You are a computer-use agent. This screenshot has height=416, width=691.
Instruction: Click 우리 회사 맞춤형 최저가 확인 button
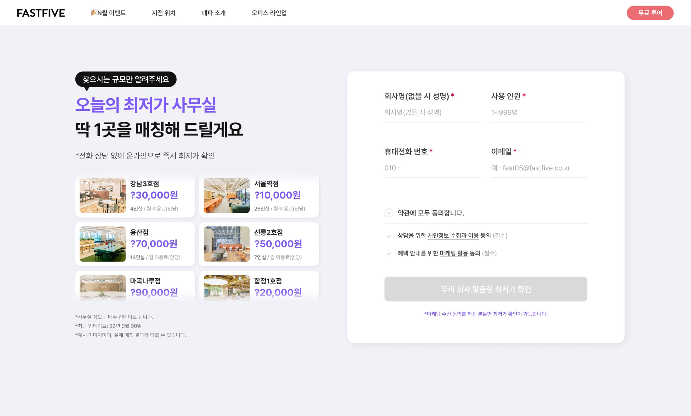point(486,289)
